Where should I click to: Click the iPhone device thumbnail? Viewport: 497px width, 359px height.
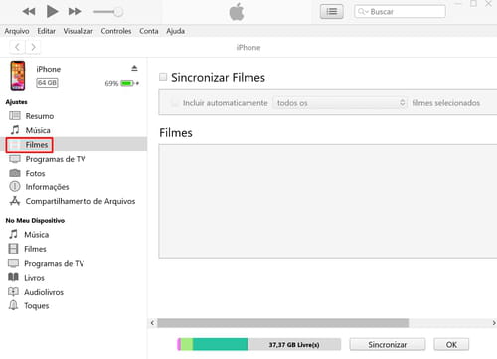click(x=18, y=76)
